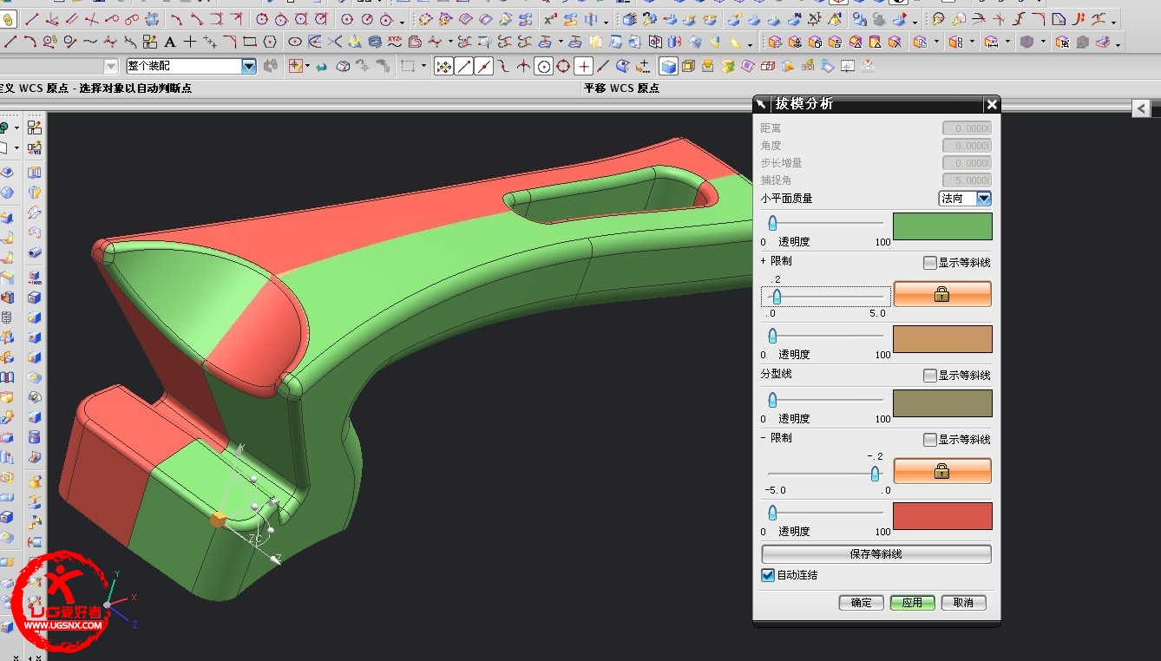Click the Fillet corner curve tool
This screenshot has width=1161, height=661.
point(230,41)
